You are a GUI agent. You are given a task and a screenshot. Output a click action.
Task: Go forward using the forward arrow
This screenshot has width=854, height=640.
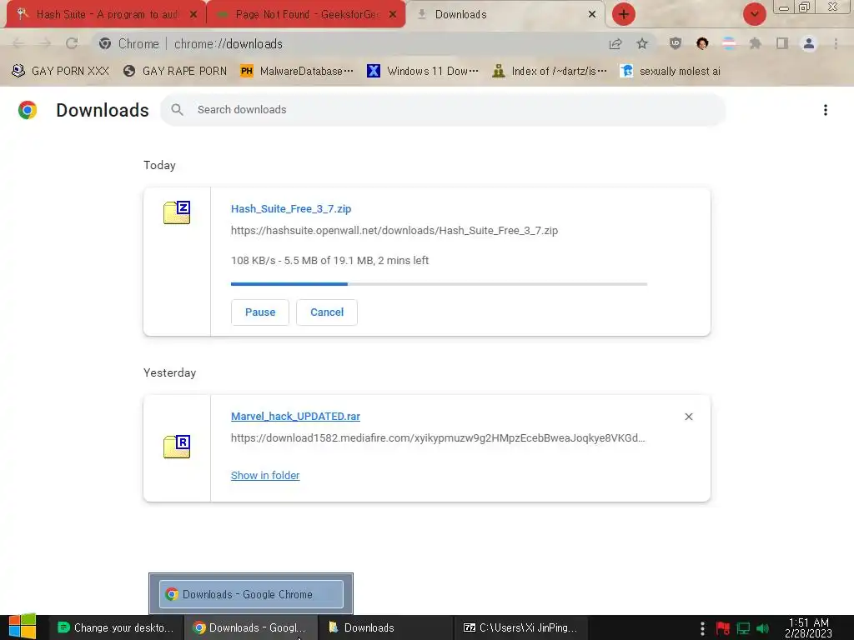pos(45,43)
